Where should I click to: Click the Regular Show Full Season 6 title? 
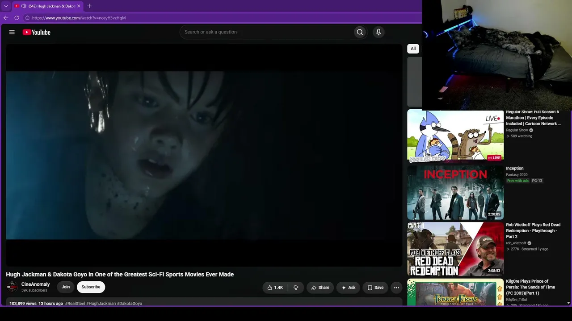[x=534, y=118]
